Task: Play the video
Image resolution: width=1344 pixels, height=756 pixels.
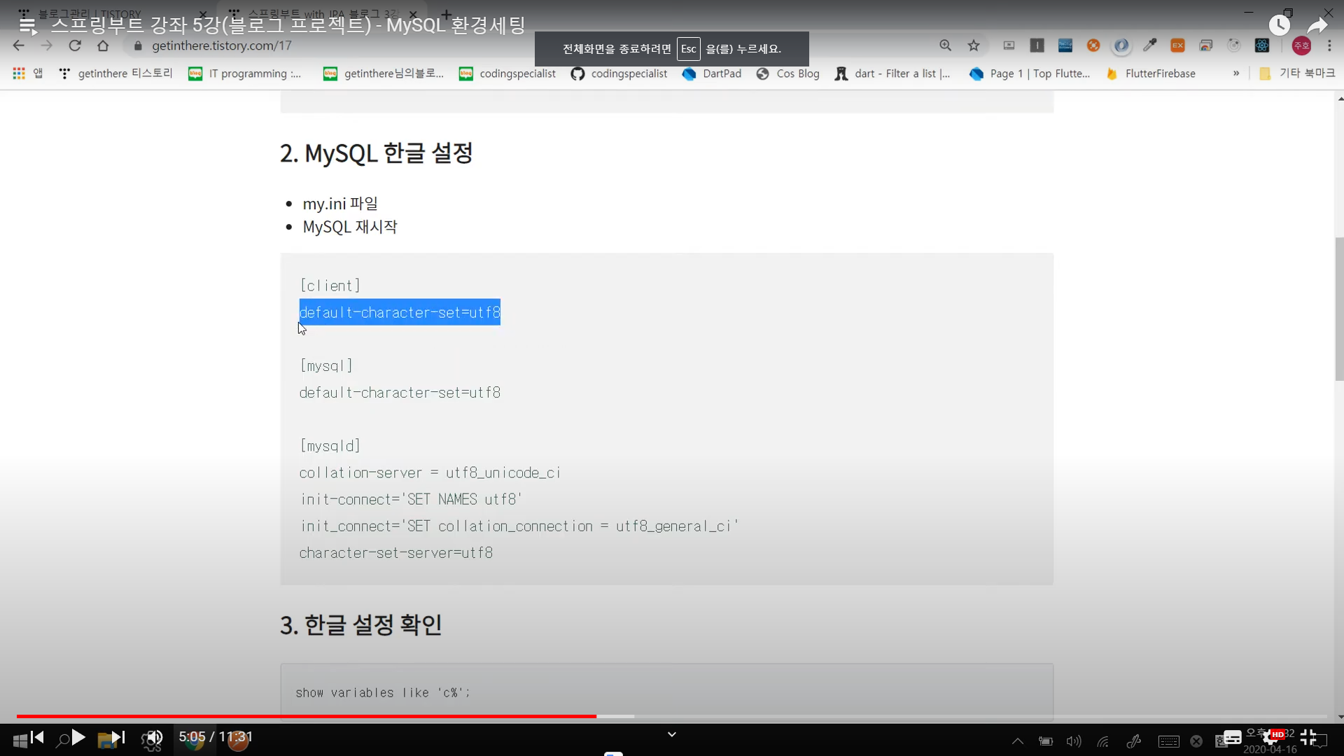Action: click(78, 737)
